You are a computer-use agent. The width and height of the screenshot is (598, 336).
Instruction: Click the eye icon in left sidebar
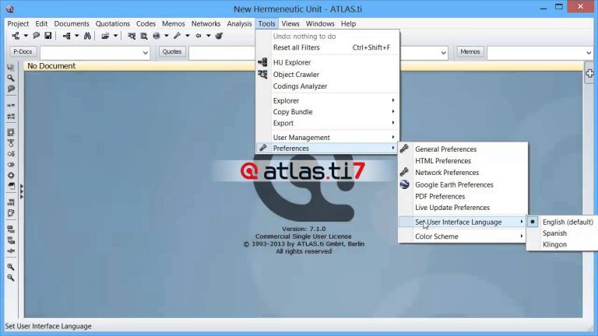click(x=11, y=165)
